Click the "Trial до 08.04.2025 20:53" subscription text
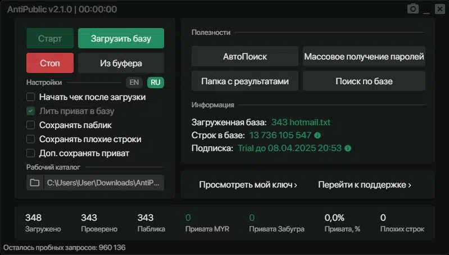 point(289,148)
